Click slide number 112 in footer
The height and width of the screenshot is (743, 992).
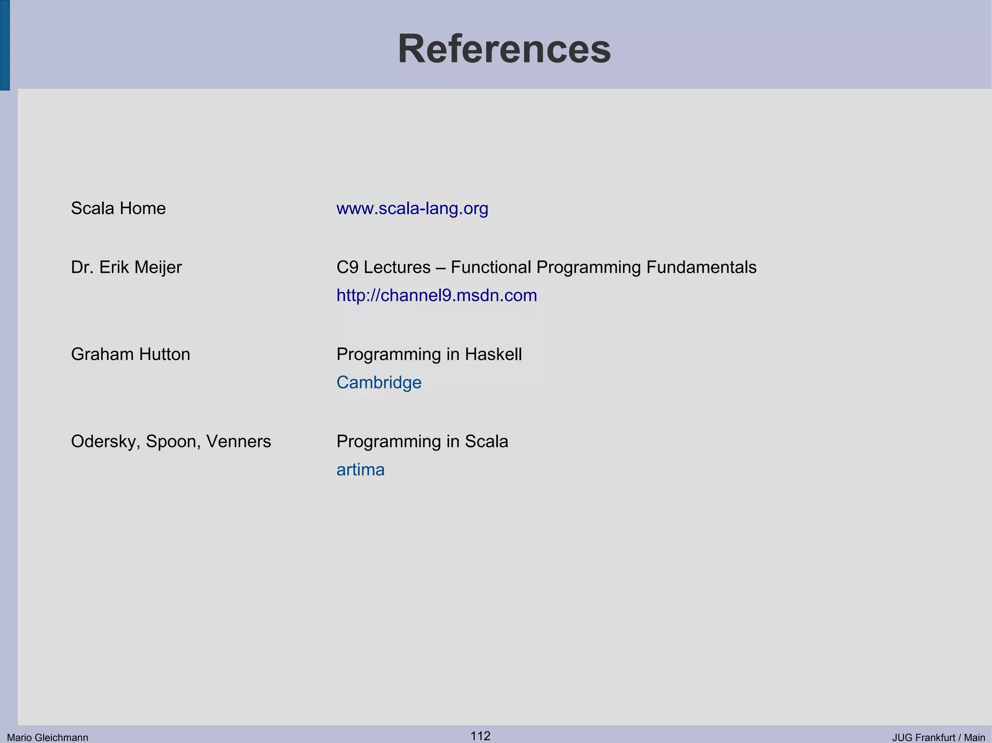pos(480,736)
